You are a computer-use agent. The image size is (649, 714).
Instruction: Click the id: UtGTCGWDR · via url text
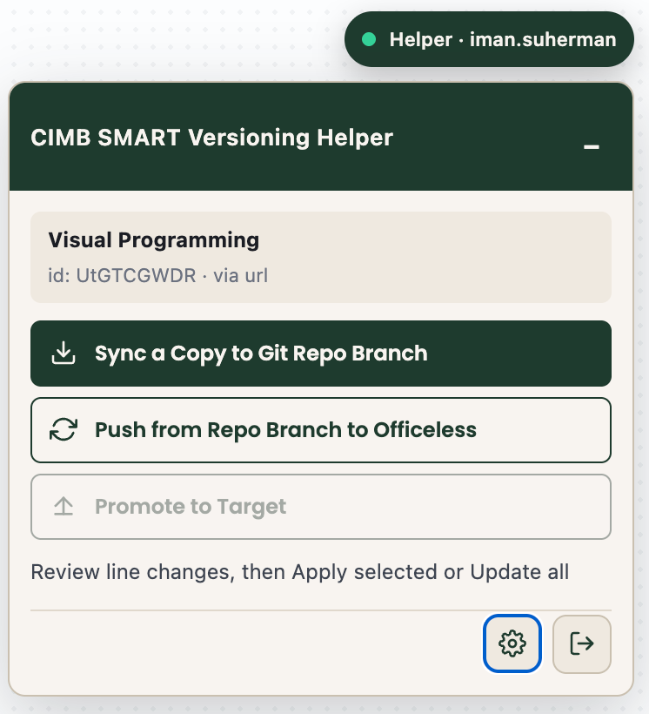(158, 275)
